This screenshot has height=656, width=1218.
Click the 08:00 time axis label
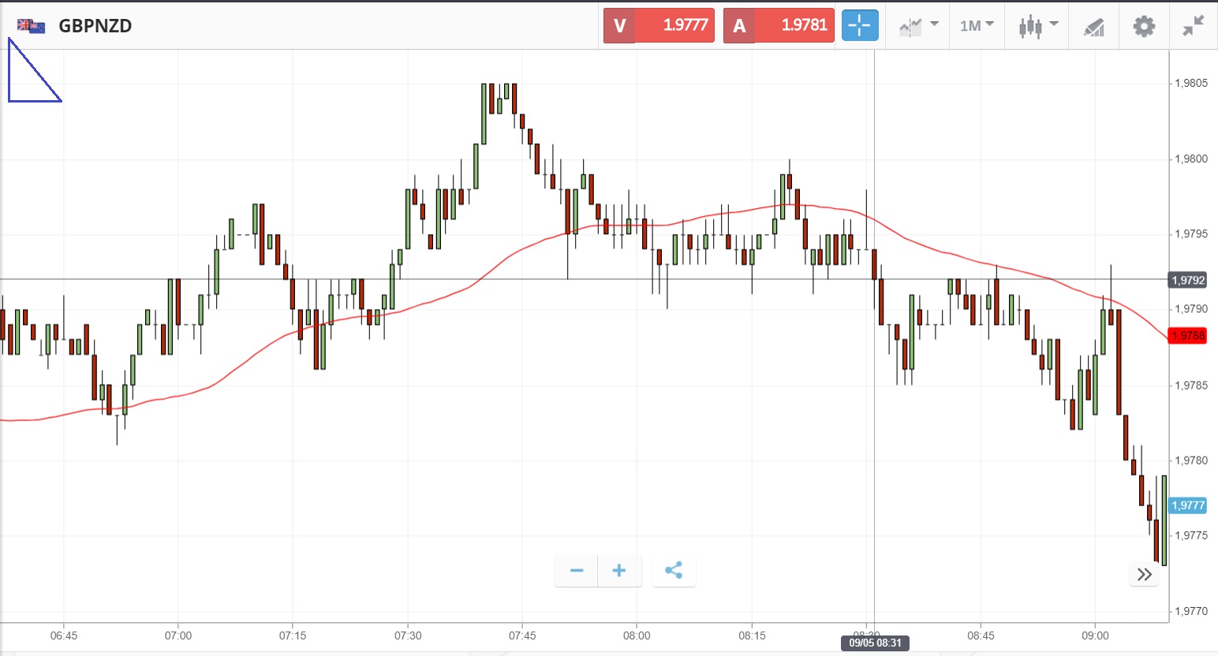coord(637,635)
